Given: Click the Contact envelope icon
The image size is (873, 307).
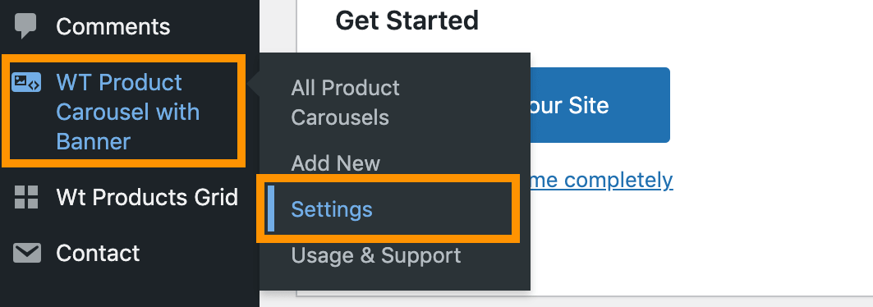Looking at the screenshot, I should 26,254.
